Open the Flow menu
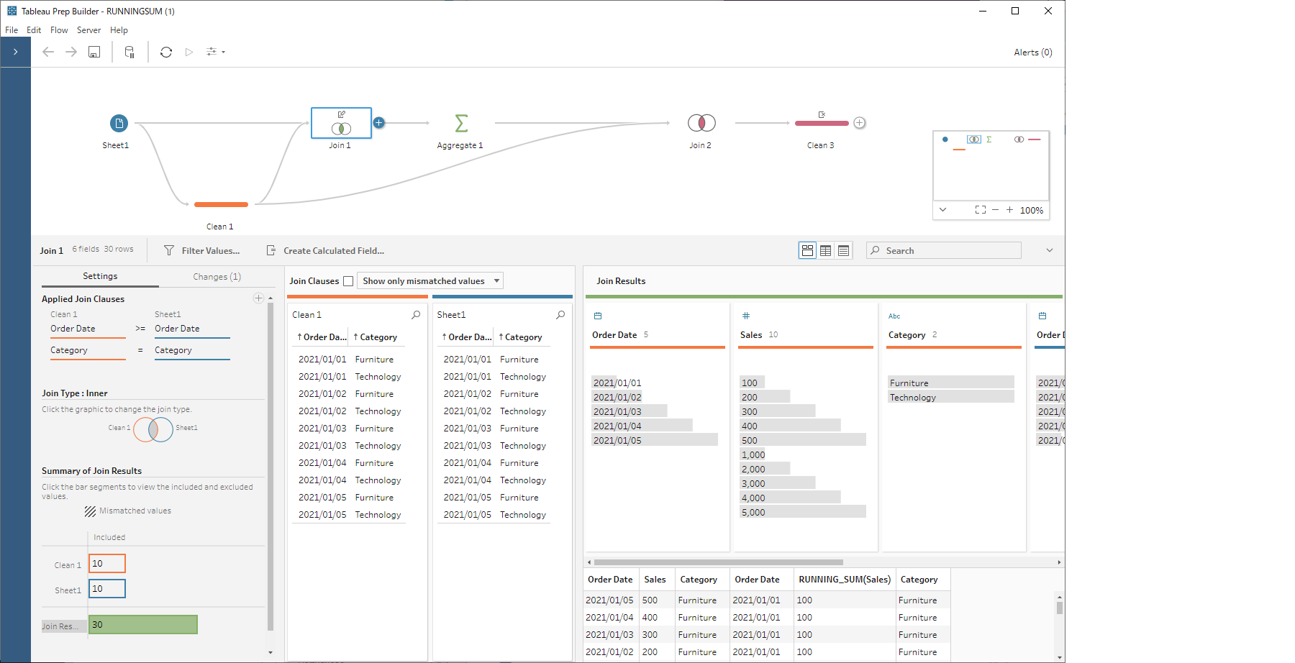Image resolution: width=1295 pixels, height=663 pixels. (59, 30)
